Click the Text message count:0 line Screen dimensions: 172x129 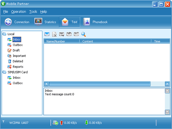[60, 94]
